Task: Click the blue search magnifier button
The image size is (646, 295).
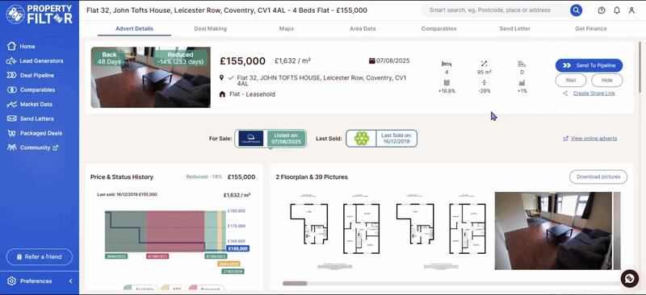Action: [576, 10]
